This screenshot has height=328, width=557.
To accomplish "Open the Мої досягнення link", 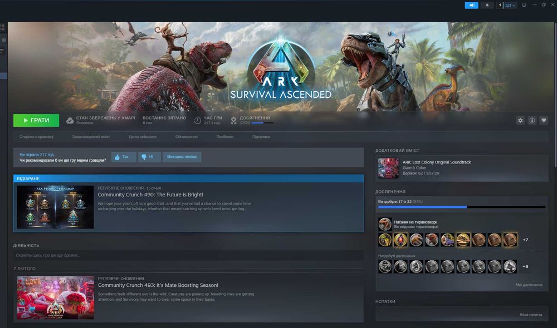I will (x=529, y=285).
